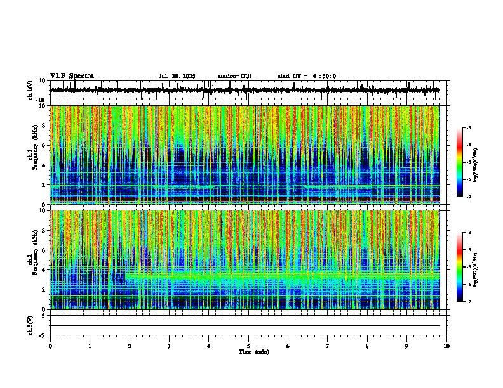Click the ch.1 spectrogram color scale bar
This screenshot has width=503, height=388.
click(459, 162)
